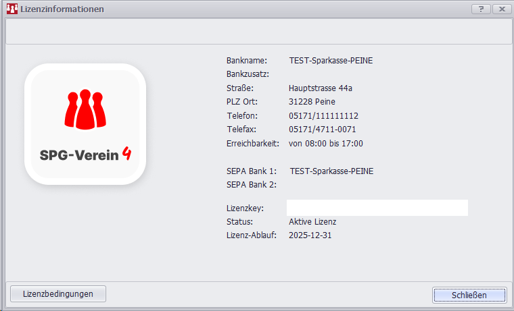
Task: Click the SEPA Bank 1 value
Action: click(331, 171)
